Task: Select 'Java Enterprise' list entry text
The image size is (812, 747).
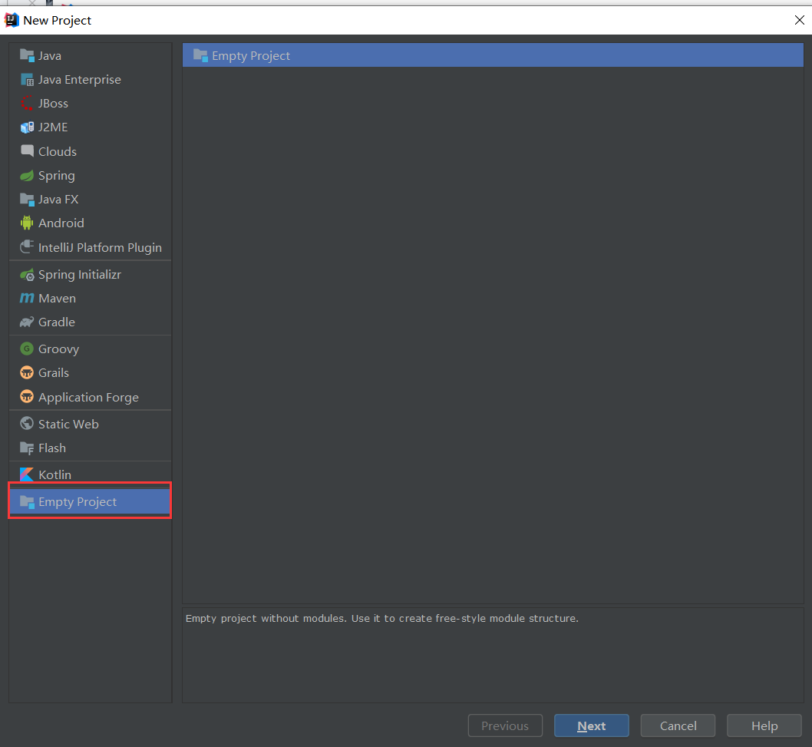Action: (x=80, y=79)
